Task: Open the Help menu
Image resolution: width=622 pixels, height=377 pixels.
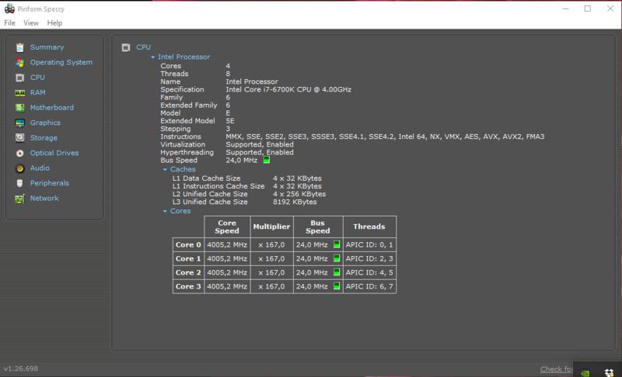Action: pyautogui.click(x=54, y=23)
